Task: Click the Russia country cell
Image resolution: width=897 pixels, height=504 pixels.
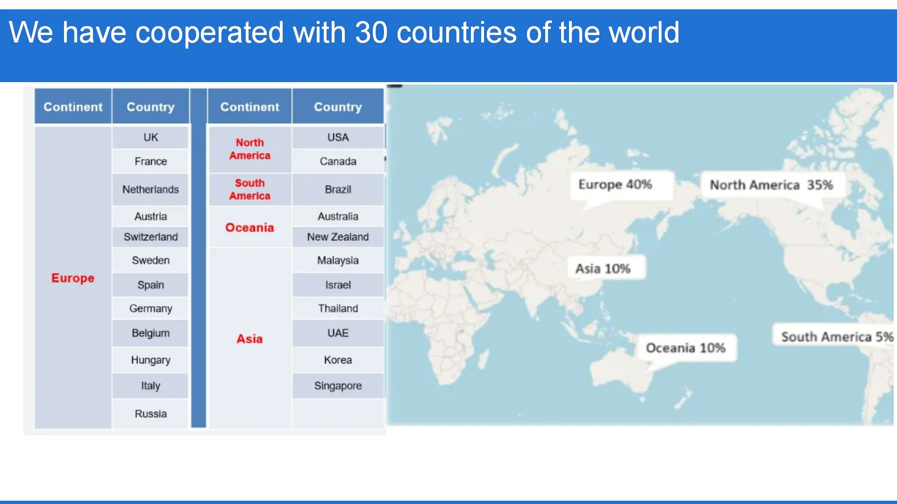Action: click(x=150, y=414)
